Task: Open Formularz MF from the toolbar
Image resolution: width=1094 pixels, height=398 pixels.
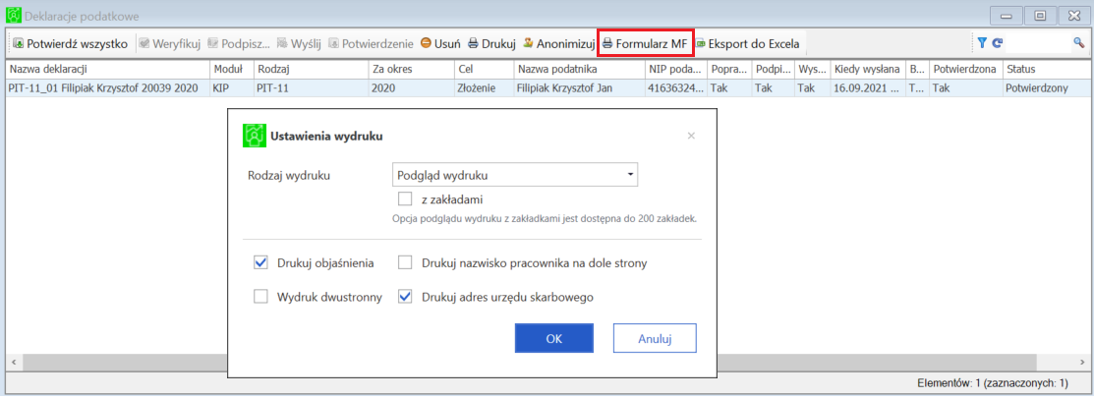Action: (x=645, y=43)
